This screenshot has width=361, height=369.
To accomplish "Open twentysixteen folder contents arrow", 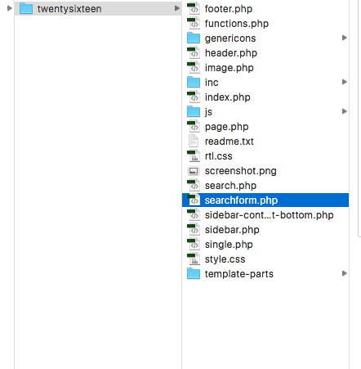I will click(177, 8).
